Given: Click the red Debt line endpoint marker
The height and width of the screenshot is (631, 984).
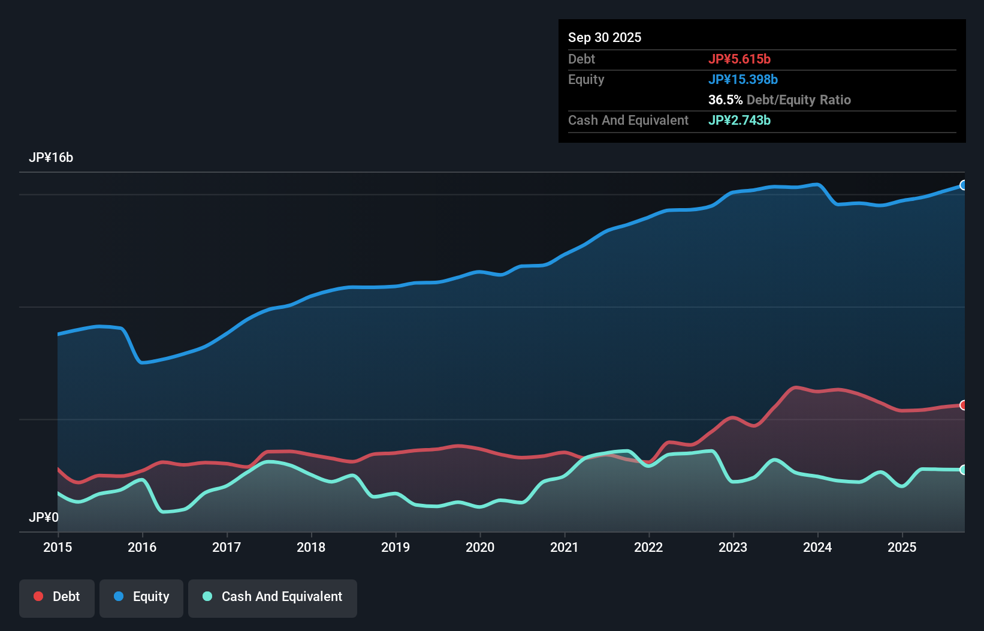Looking at the screenshot, I should coord(963,405).
